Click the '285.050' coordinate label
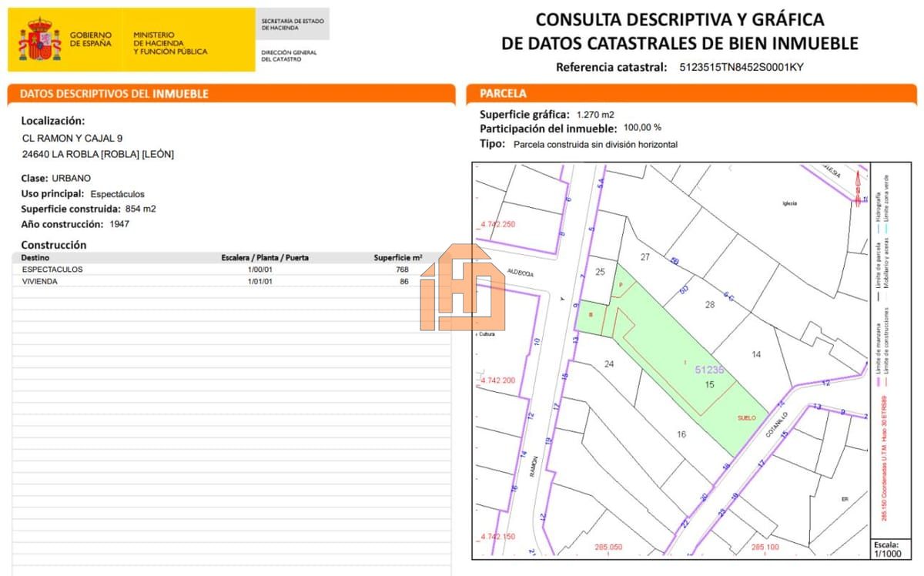Image resolution: width=924 pixels, height=576 pixels. click(x=608, y=548)
